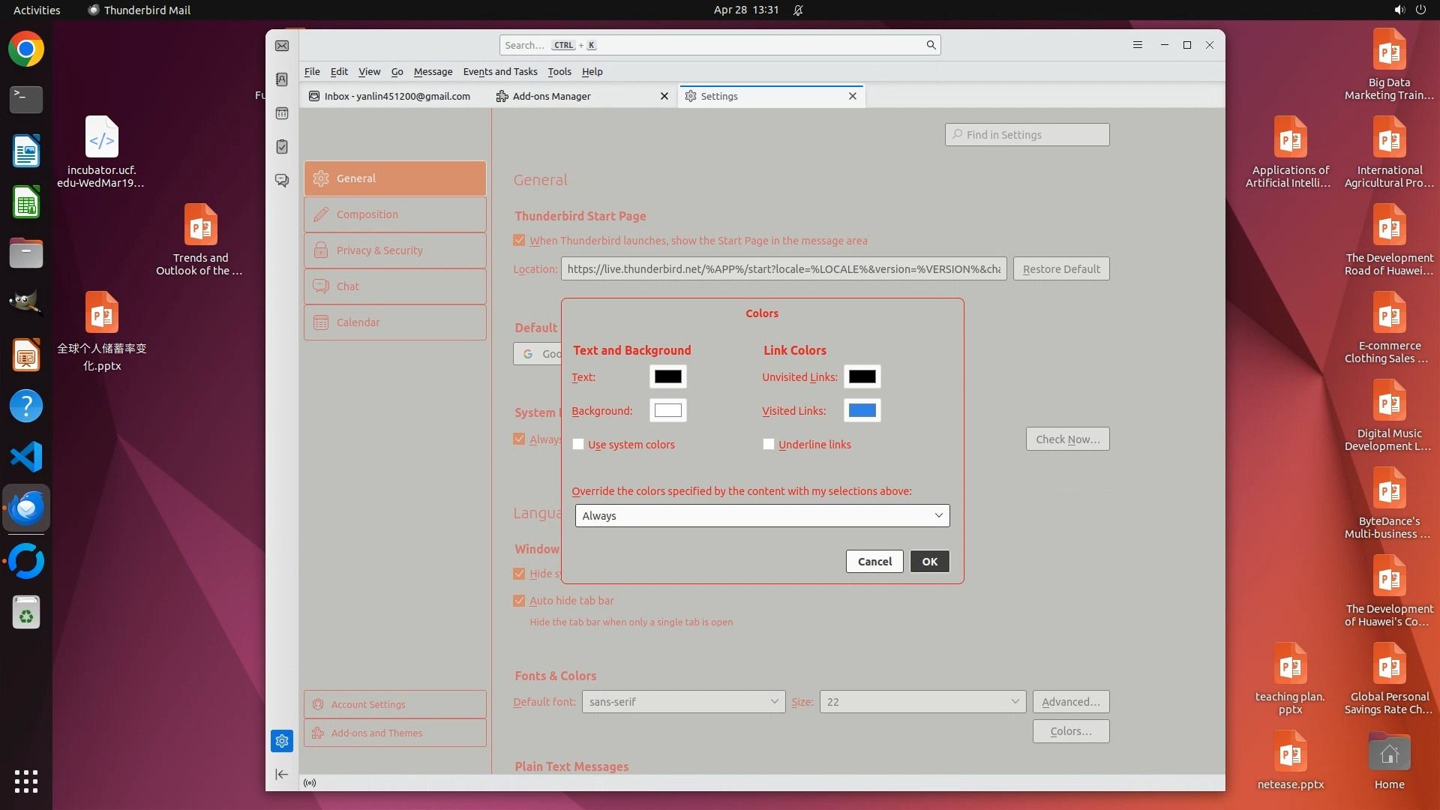Launch Visual Studio Code from dock

(x=26, y=457)
